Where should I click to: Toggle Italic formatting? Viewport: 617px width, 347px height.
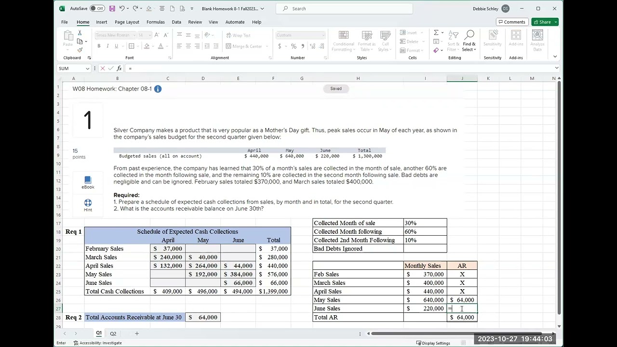(x=107, y=46)
